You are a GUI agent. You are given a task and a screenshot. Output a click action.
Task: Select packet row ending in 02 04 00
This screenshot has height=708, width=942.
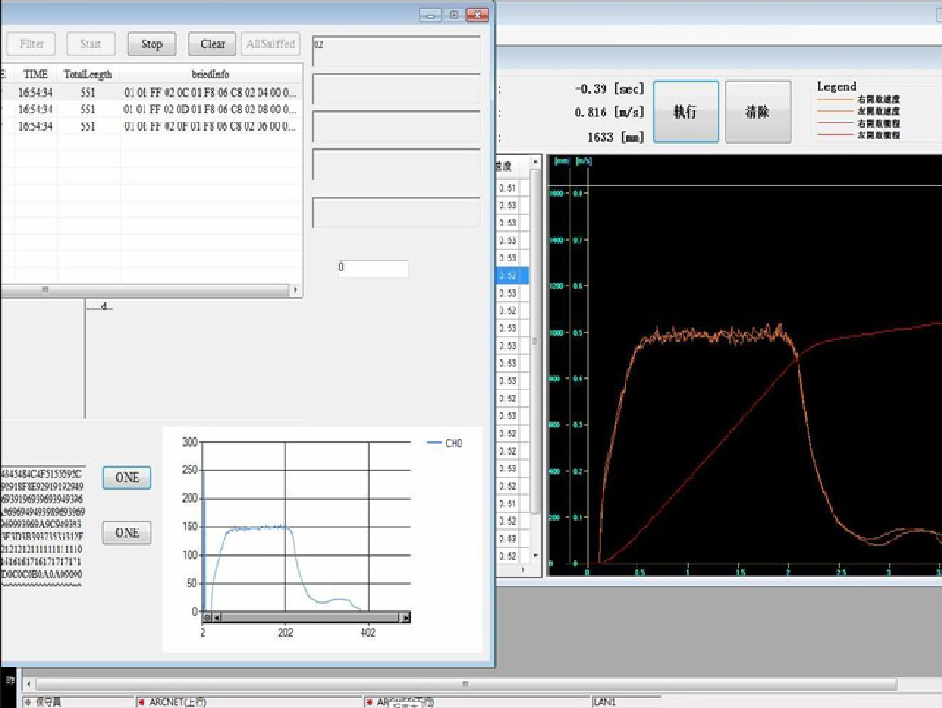pyautogui.click(x=210, y=92)
